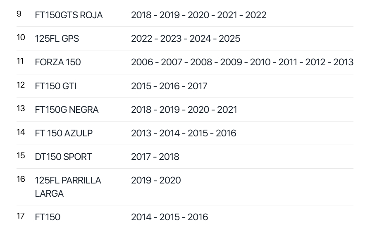
Task: Select the years 2015 - 2016 - 2017 cell
Action: click(x=169, y=86)
